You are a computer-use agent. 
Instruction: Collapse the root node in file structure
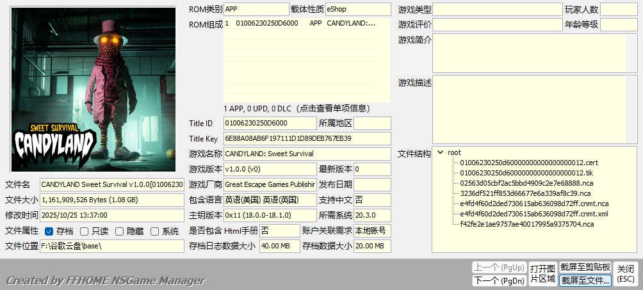click(x=440, y=153)
